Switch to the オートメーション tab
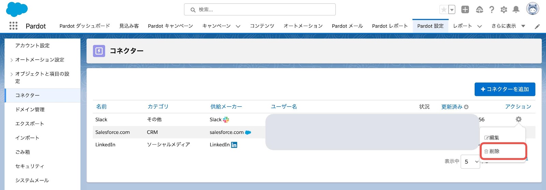Screen dimensions: 546x190 [x=303, y=26]
